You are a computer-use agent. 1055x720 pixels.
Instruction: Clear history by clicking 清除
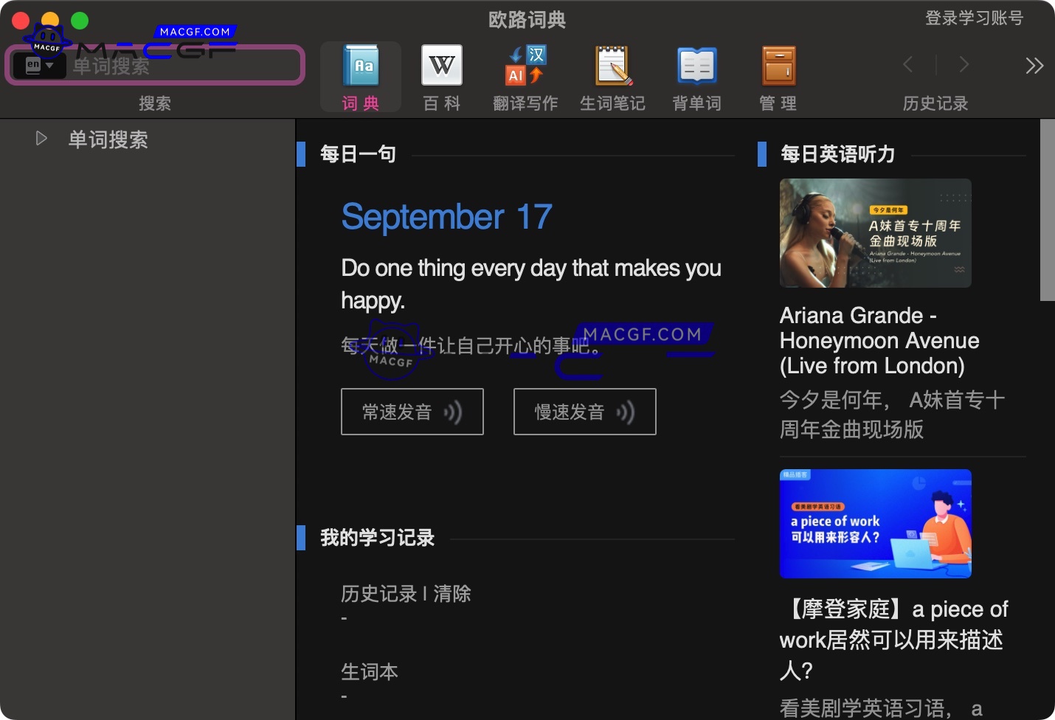(x=452, y=593)
